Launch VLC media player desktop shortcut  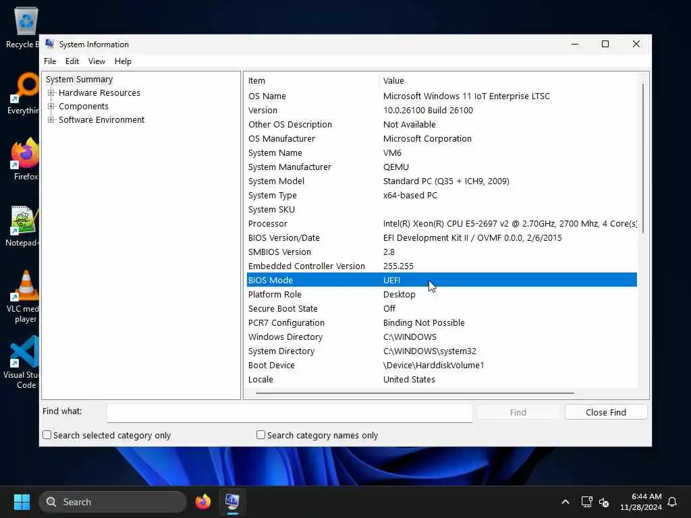pos(24,296)
